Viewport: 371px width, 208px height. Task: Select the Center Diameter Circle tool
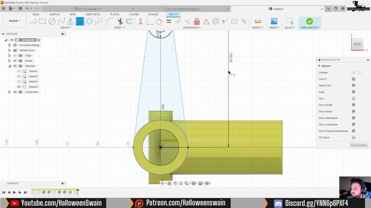click(x=52, y=21)
